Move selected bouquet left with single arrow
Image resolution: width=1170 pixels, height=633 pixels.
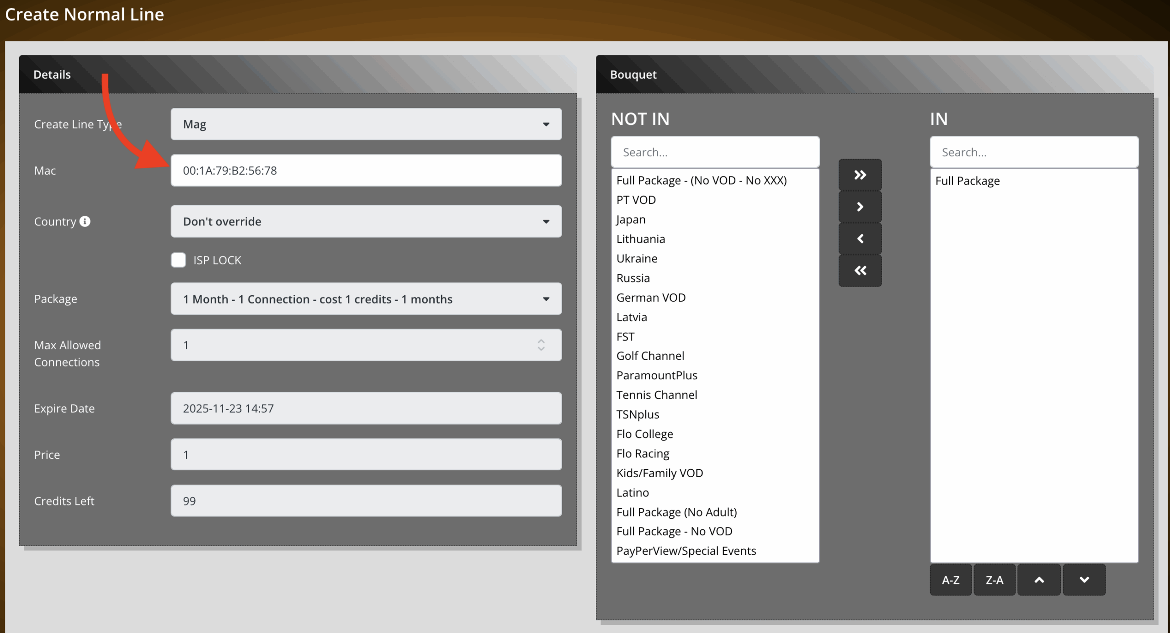pos(860,239)
